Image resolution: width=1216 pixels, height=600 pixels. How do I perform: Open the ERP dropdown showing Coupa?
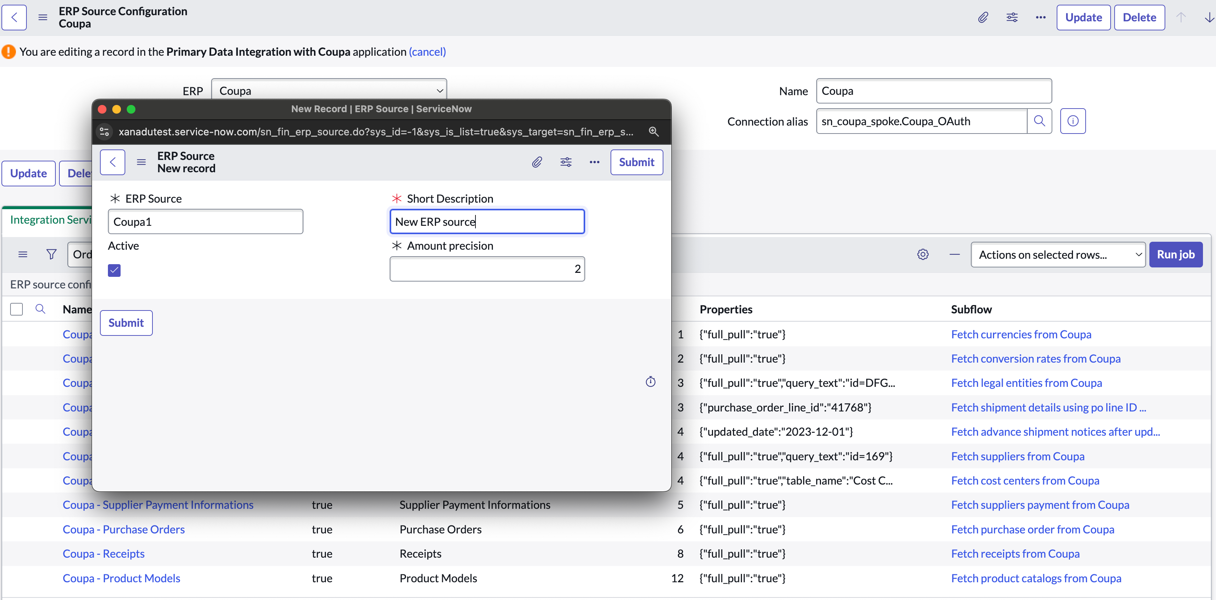[x=329, y=90]
